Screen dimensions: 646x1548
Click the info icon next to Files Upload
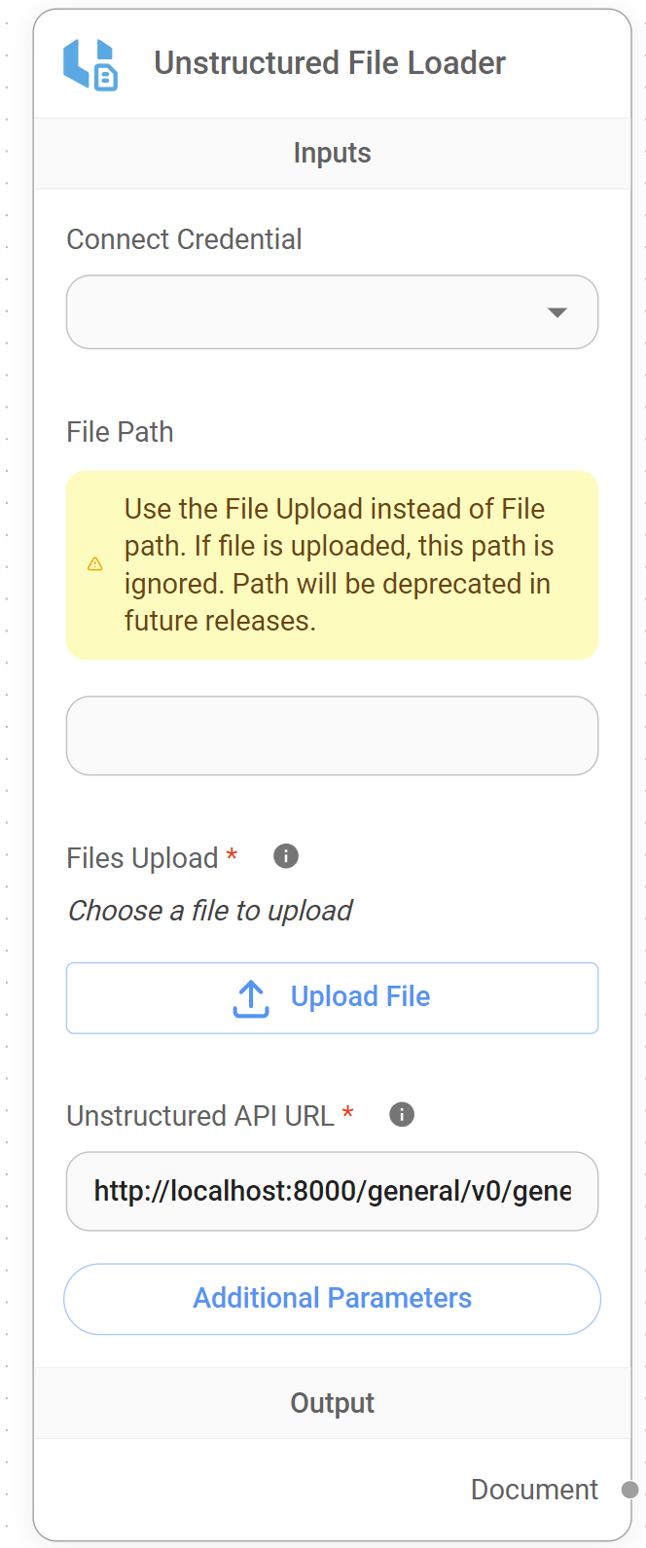[285, 856]
